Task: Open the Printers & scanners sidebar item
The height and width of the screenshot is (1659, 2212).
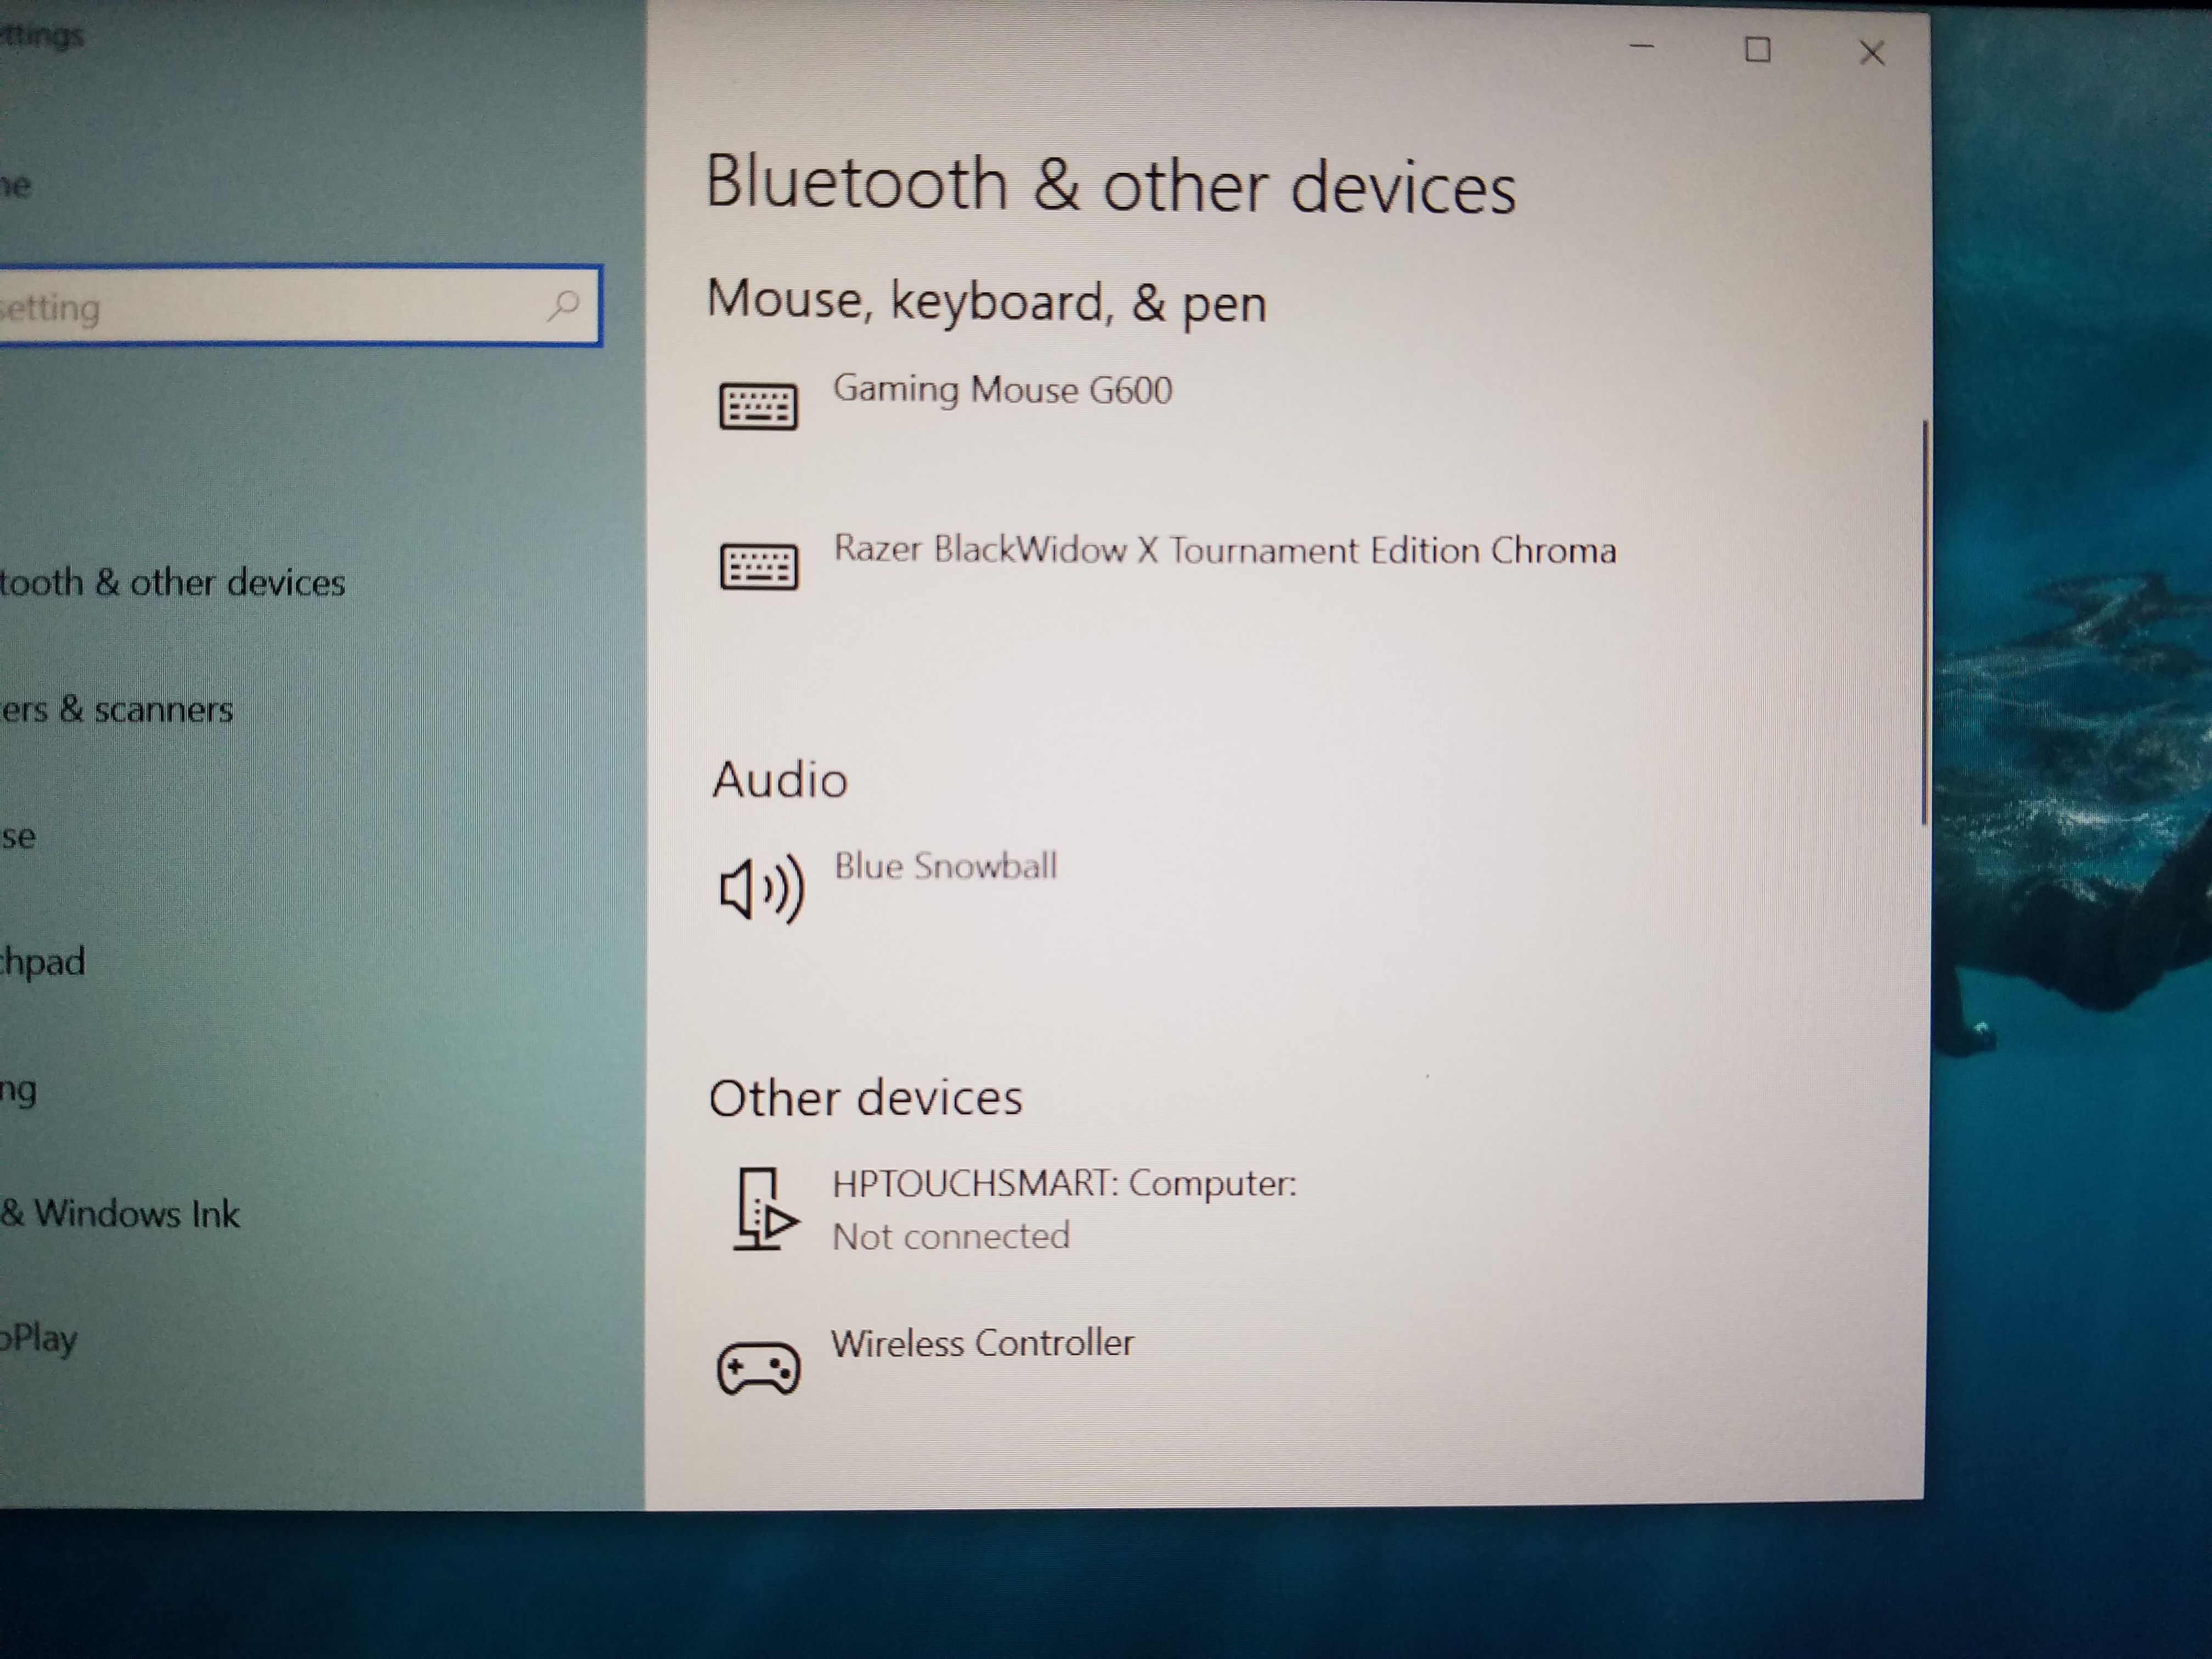Action: [x=116, y=709]
